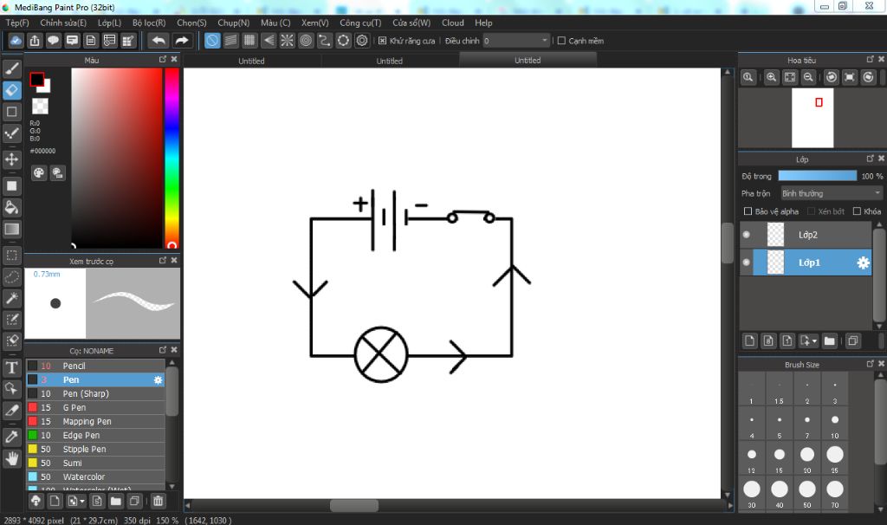Click the Redo arrow in toolbar
Image resolution: width=887 pixels, height=525 pixels.
point(182,41)
